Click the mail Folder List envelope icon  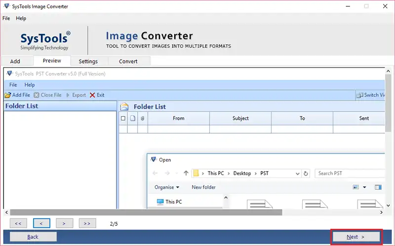point(124,106)
